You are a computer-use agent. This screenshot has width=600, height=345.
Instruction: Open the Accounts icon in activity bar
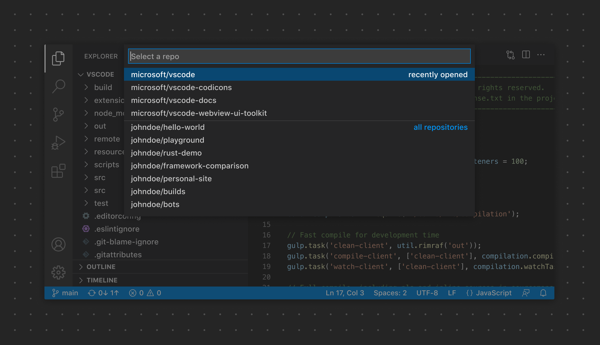click(x=58, y=244)
